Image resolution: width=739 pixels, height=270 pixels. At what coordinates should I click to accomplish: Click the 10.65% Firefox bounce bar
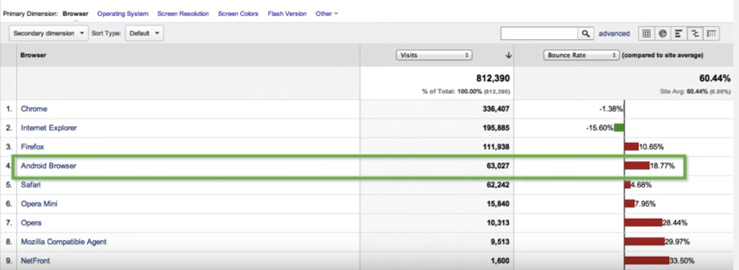(x=632, y=147)
